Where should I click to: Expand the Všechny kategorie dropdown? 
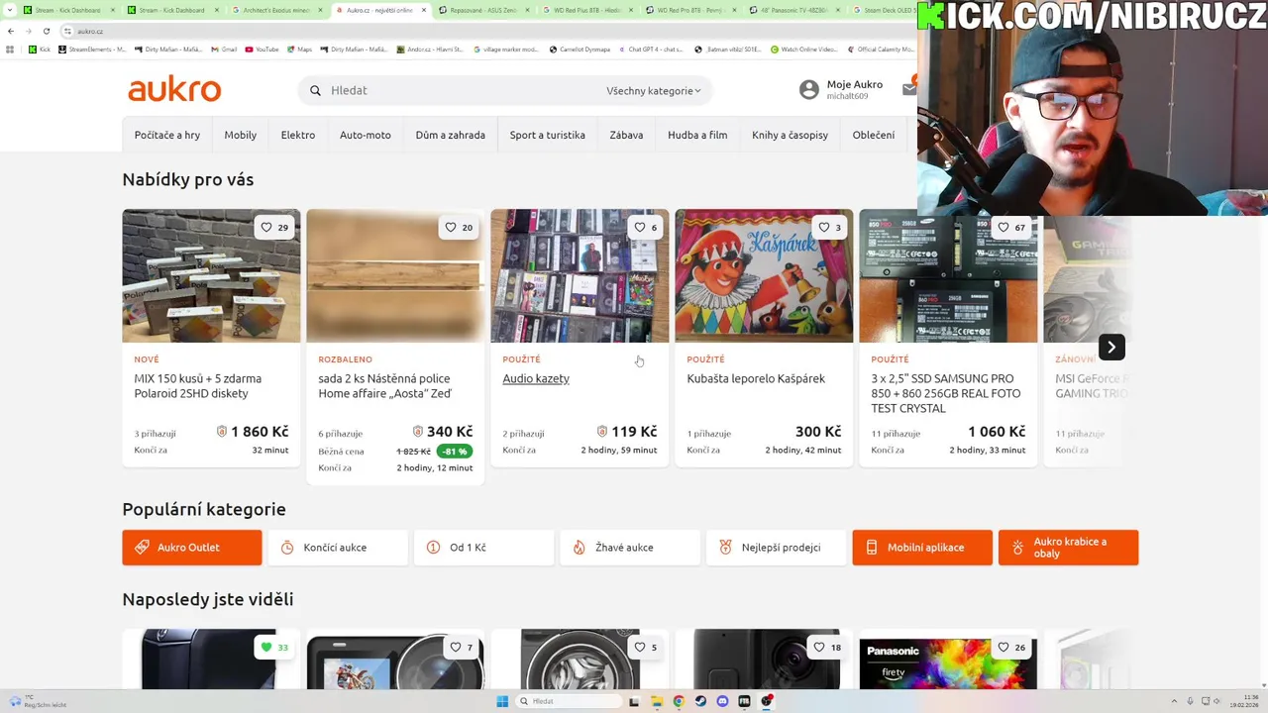tap(654, 91)
